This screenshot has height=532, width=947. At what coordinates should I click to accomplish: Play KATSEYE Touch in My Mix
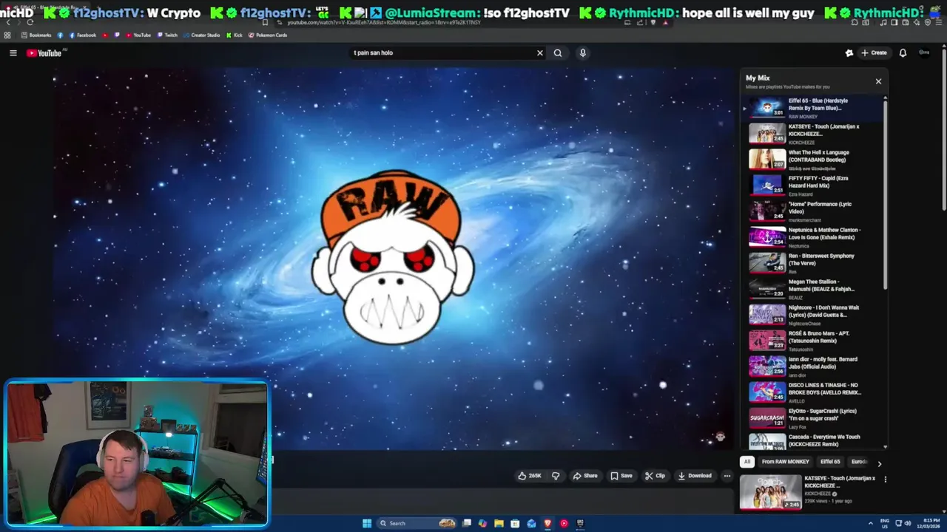(812, 133)
